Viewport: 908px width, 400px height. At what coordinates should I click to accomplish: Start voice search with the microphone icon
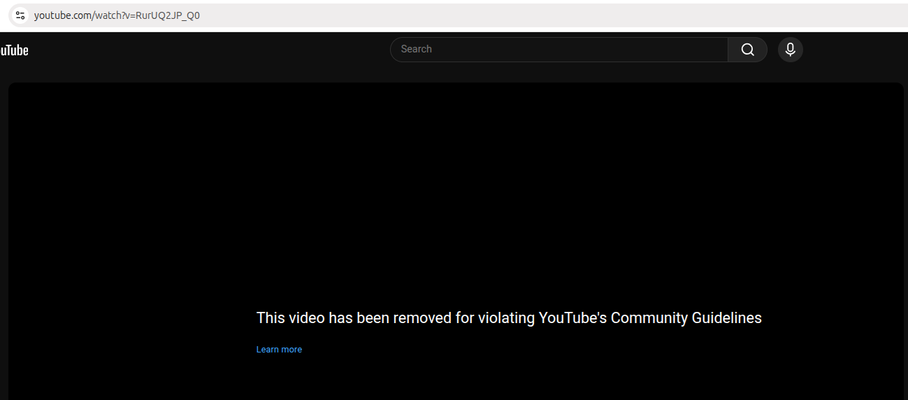coord(791,50)
